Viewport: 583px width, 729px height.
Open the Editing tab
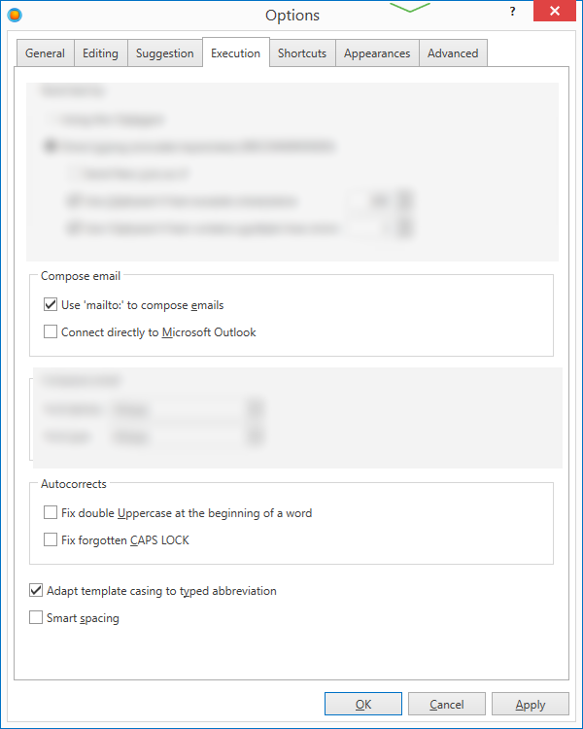pyautogui.click(x=100, y=53)
